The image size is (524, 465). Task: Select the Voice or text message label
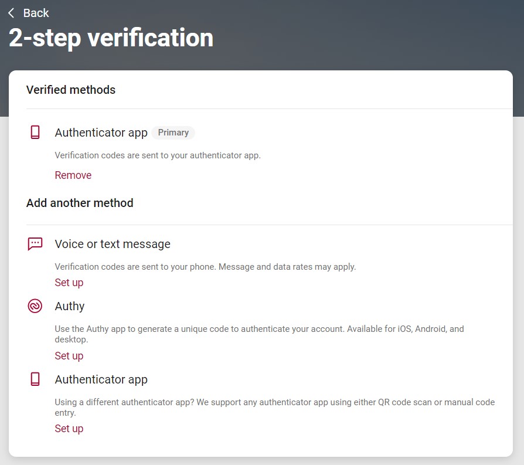coord(113,244)
